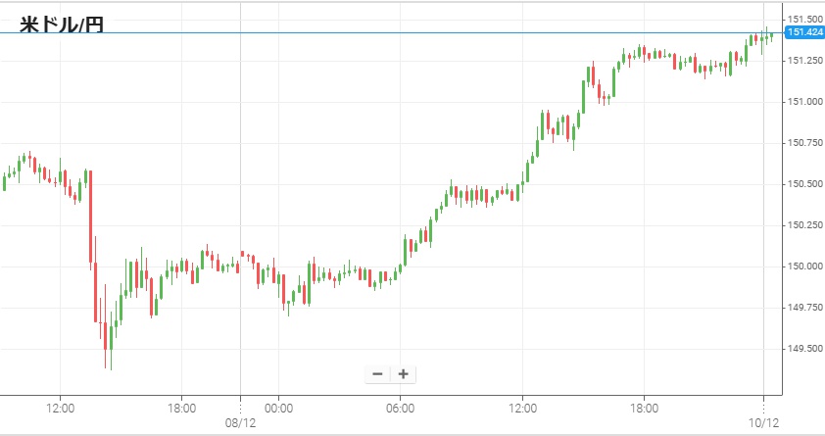Zoom in the chart with plus button
This screenshot has width=825, height=436.
click(403, 374)
